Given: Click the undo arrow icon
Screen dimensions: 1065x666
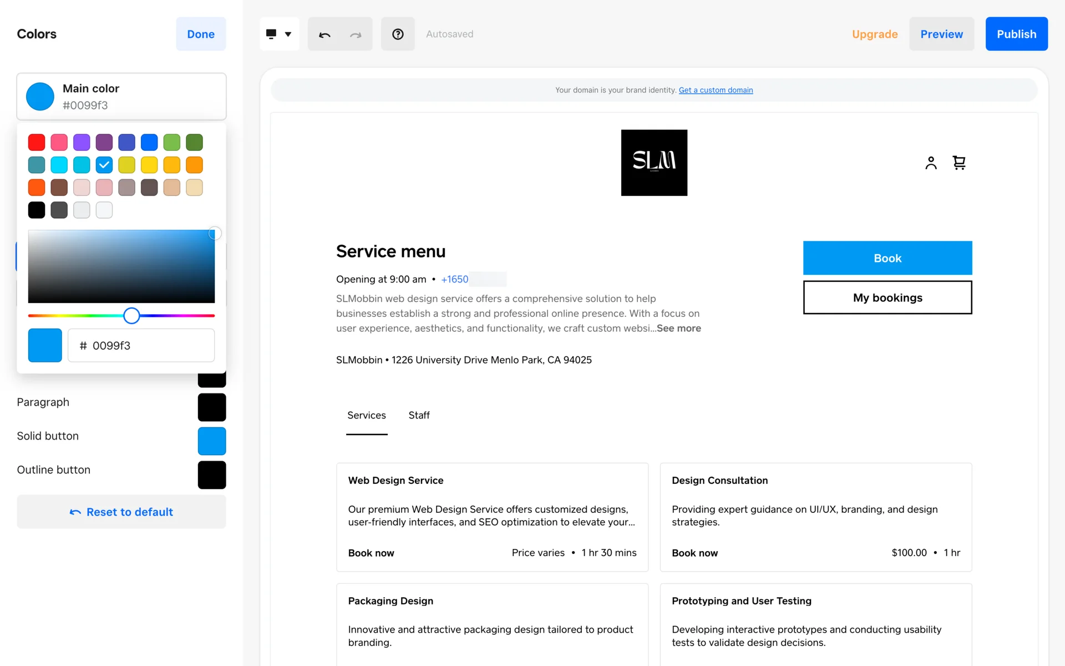Looking at the screenshot, I should click(324, 34).
